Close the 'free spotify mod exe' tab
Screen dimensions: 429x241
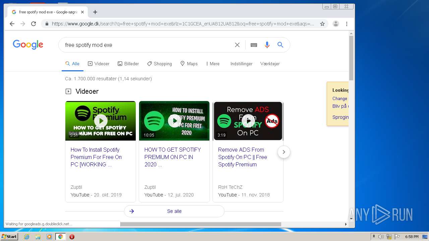click(82, 12)
